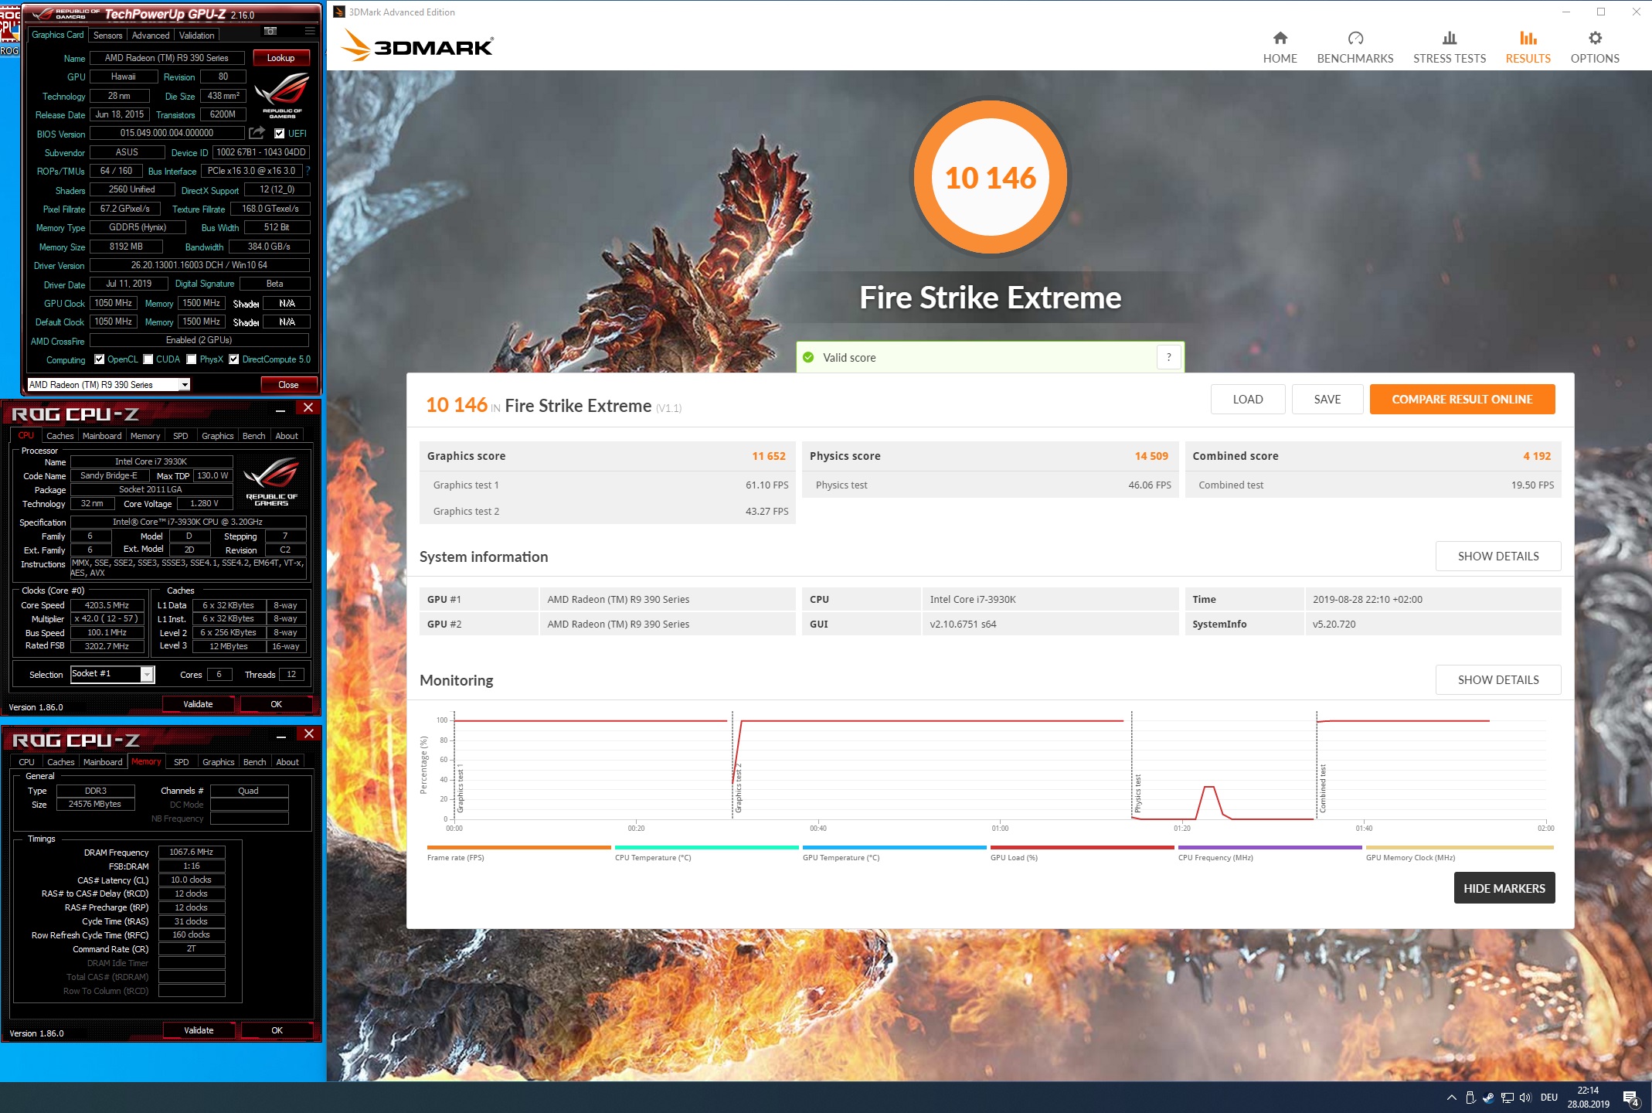Show details for Monitoring
The image size is (1652, 1113).
click(1497, 679)
